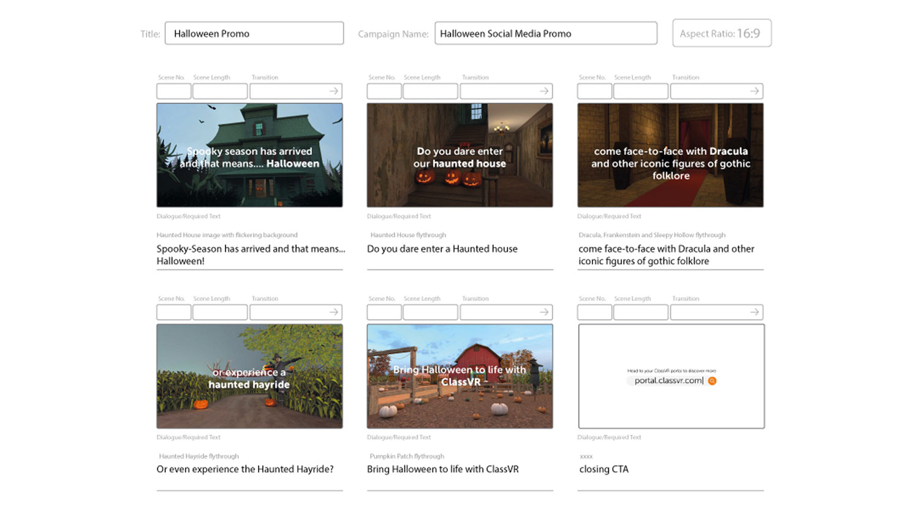The height and width of the screenshot is (517, 919).
Task: Click the 'Haunted House flythrough' note
Action: tap(408, 235)
